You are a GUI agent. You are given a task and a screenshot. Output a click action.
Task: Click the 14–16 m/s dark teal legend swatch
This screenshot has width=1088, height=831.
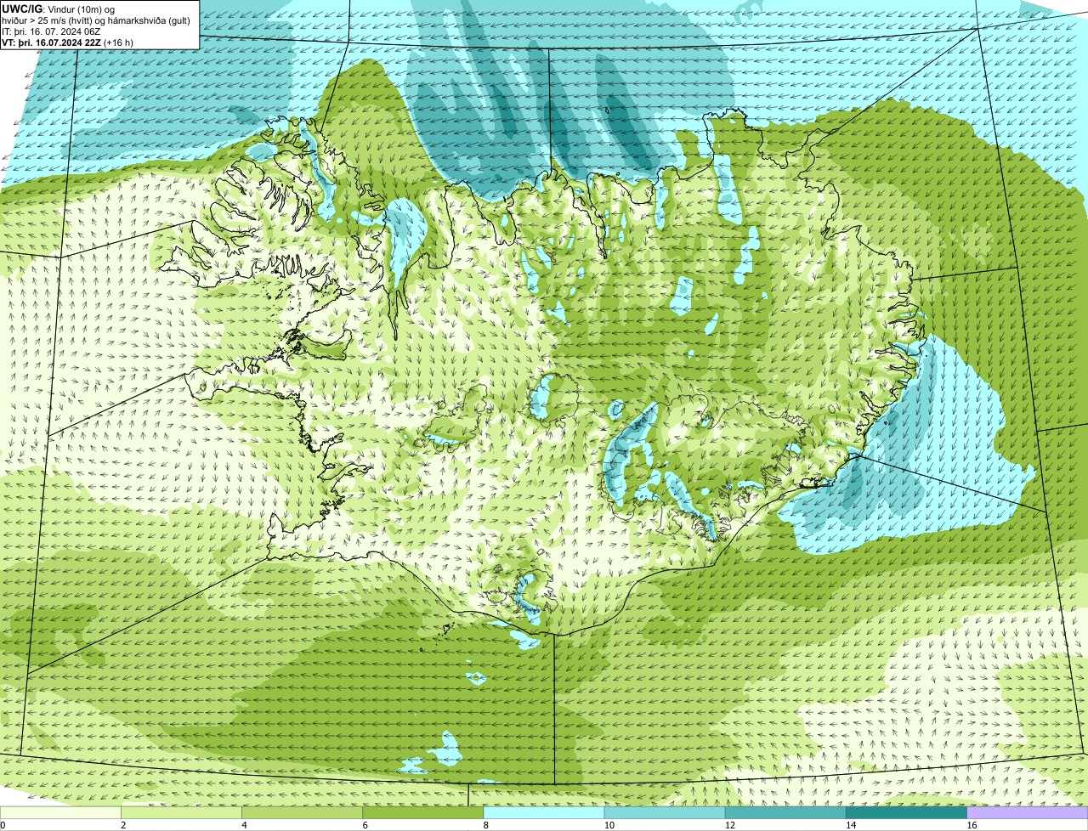coord(906,812)
